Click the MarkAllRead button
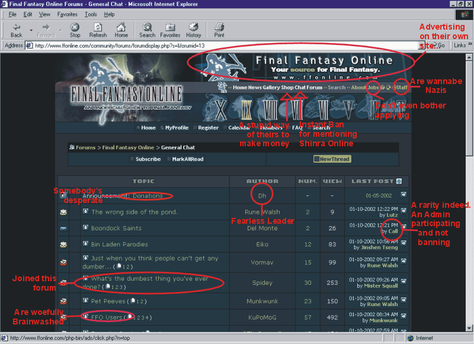474x344 pixels. tap(185, 159)
